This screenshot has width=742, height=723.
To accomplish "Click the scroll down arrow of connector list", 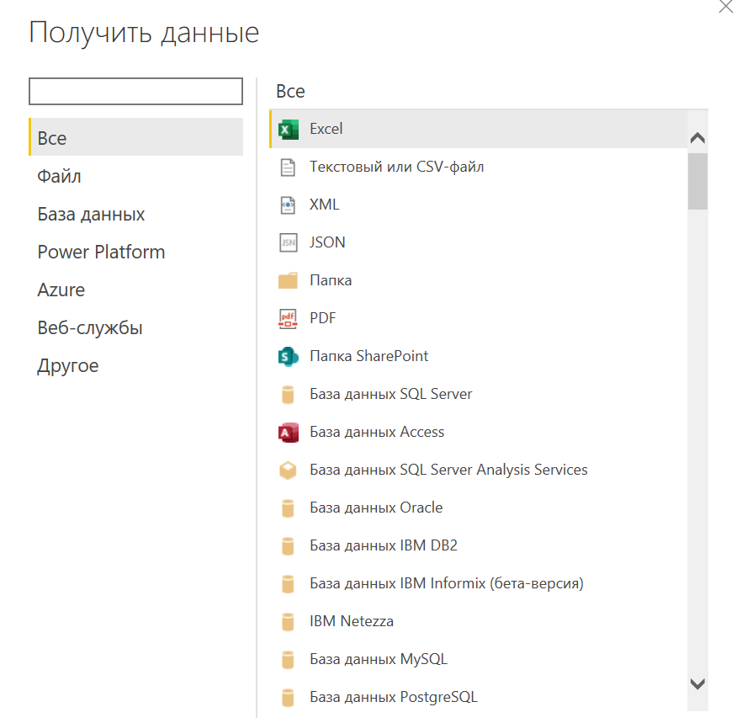I will pos(697,683).
